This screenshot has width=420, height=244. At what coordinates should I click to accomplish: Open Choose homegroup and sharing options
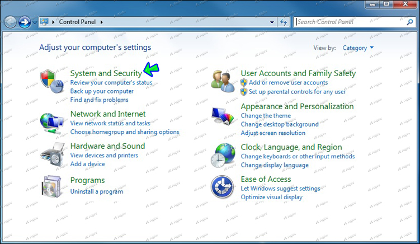pos(125,132)
